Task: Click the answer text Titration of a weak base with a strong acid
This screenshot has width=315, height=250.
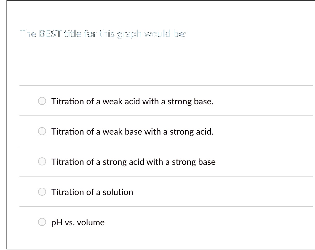Action: coord(132,131)
